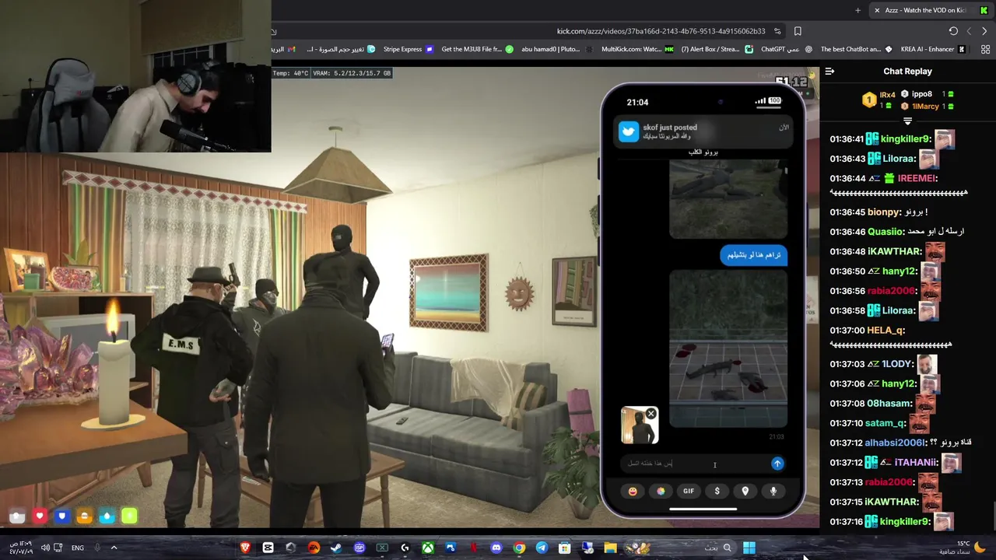The width and height of the screenshot is (996, 560).
Task: Click 1lMarcy in the gift leaderboard
Action: point(925,106)
